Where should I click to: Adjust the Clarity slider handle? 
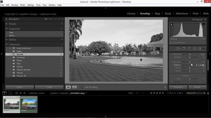[190, 79]
